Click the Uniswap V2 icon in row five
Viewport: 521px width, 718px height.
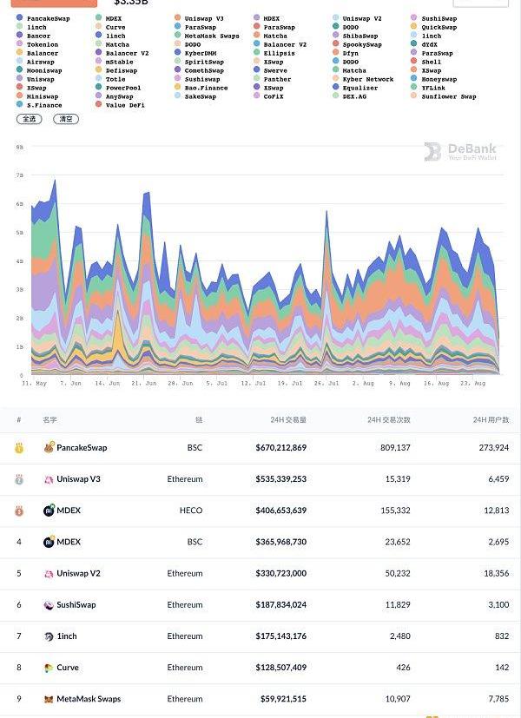click(x=49, y=574)
